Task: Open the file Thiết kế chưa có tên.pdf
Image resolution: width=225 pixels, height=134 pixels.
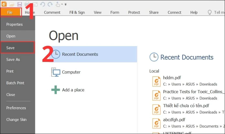Action: (188, 109)
